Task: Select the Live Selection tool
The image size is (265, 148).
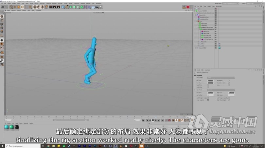Action: click(x=11, y=7)
